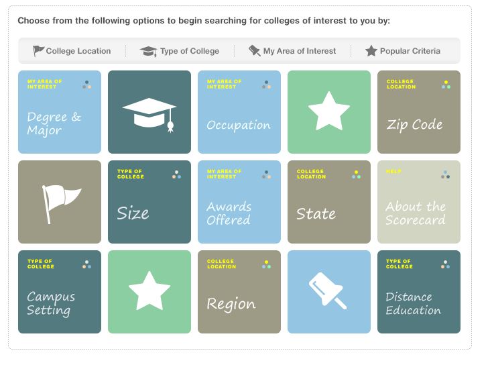Image resolution: width=490 pixels, height=365 pixels.
Task: Open the college Size tile
Action: 149,202
